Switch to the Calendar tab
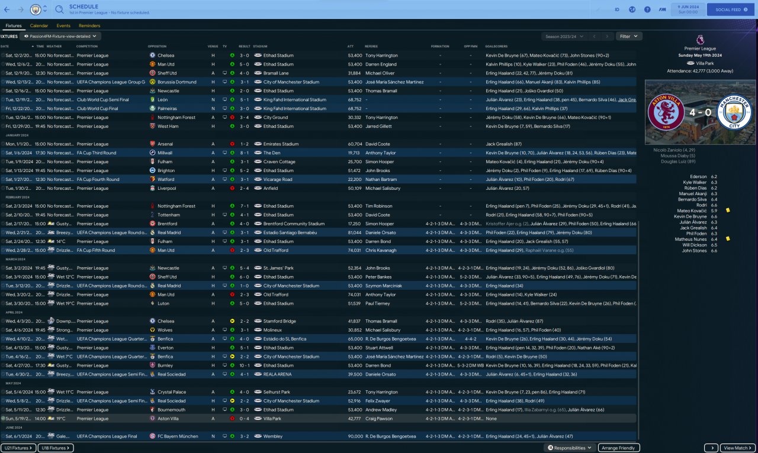This screenshot has width=758, height=453. [x=39, y=26]
